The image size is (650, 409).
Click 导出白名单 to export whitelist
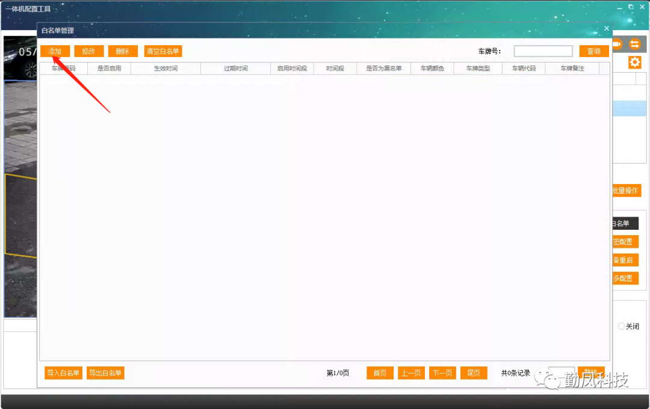[105, 373]
